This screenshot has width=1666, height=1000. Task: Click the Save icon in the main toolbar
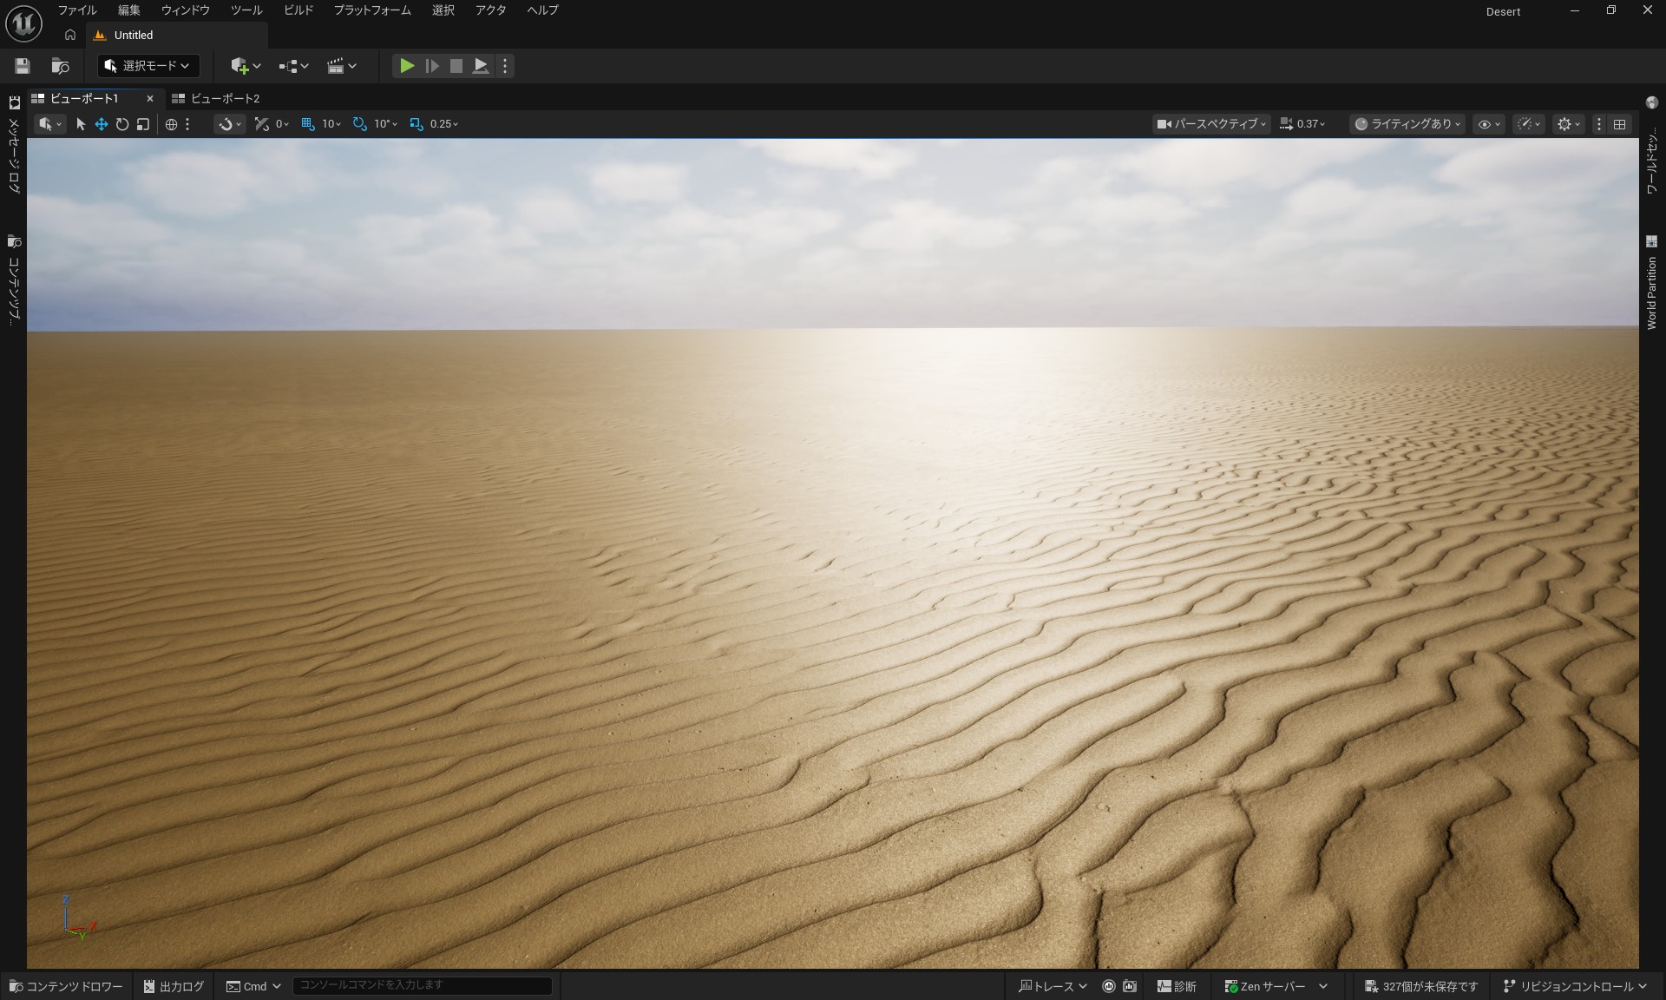coord(22,65)
